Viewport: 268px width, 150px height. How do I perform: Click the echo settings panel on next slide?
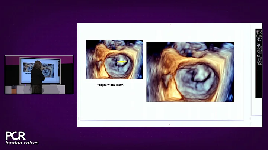click(x=259, y=63)
